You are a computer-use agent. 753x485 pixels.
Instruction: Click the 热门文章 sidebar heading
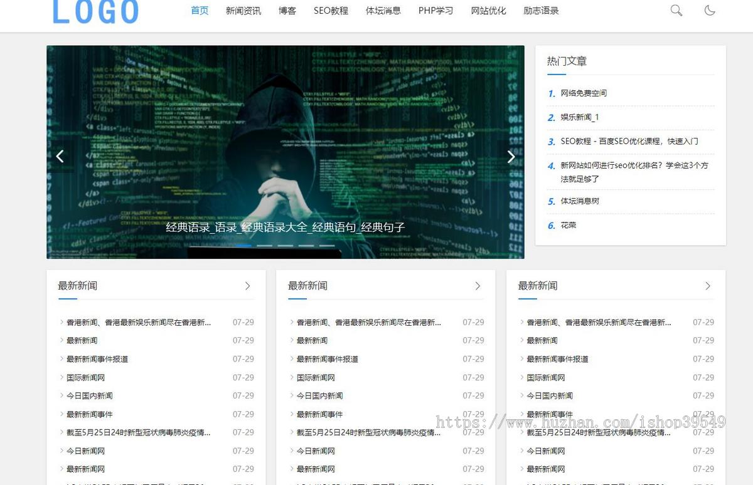coord(567,61)
